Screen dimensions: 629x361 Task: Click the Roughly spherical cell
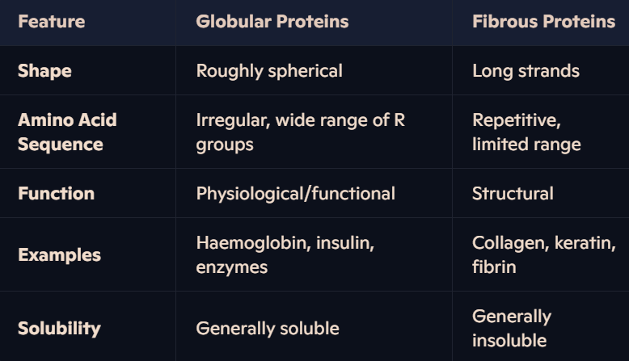point(269,71)
